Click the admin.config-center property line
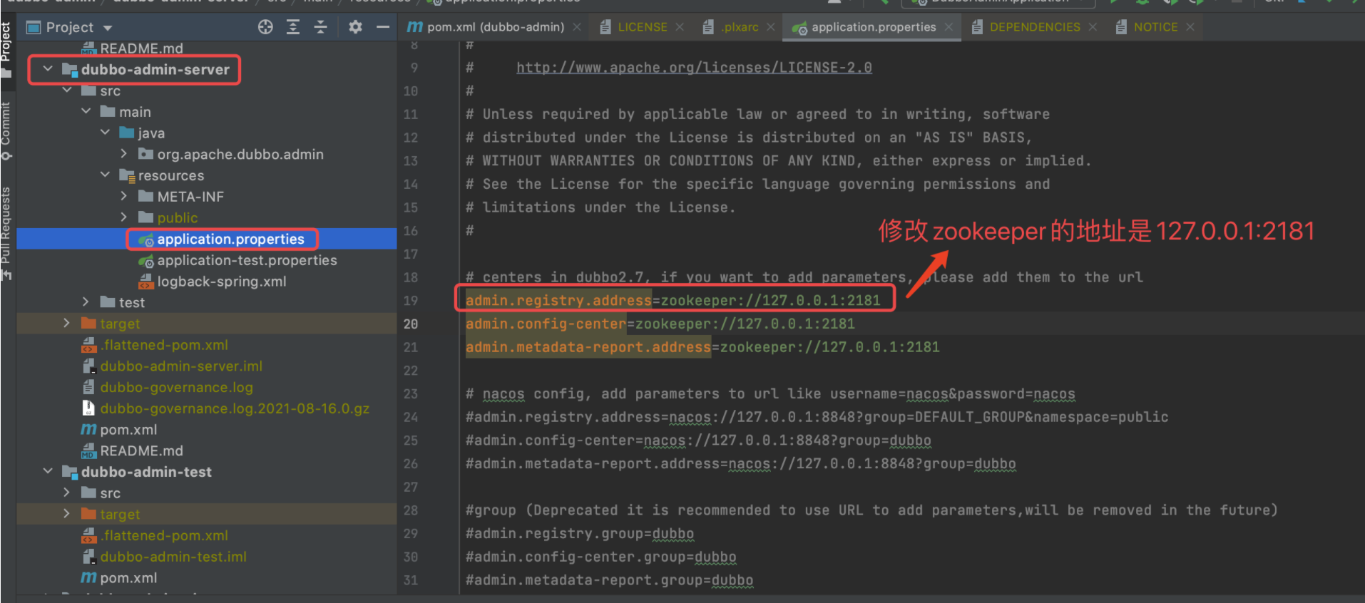 [660, 324]
